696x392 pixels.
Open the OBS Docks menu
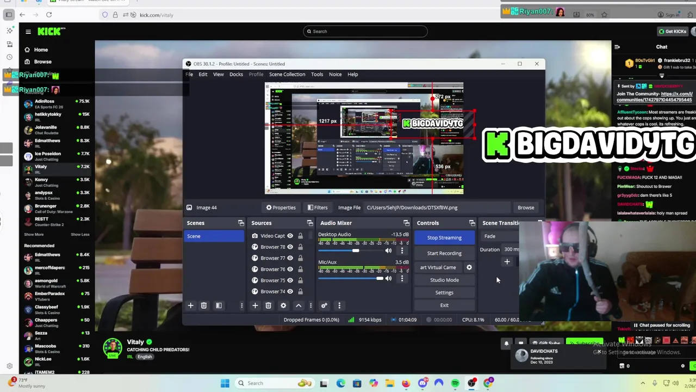[236, 75]
